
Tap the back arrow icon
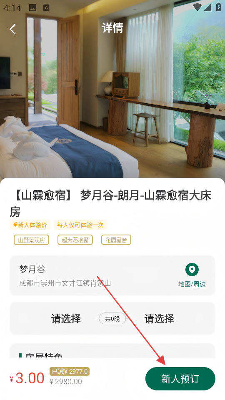12,29
